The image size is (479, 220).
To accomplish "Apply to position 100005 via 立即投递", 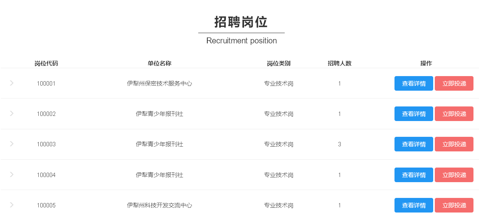I will pyautogui.click(x=454, y=205).
